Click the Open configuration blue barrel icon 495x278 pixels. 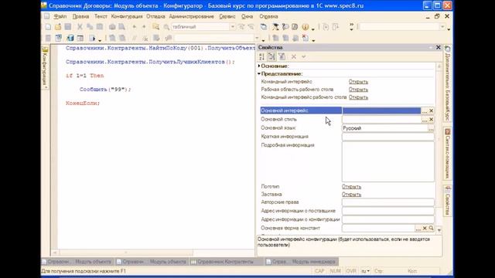click(70, 39)
